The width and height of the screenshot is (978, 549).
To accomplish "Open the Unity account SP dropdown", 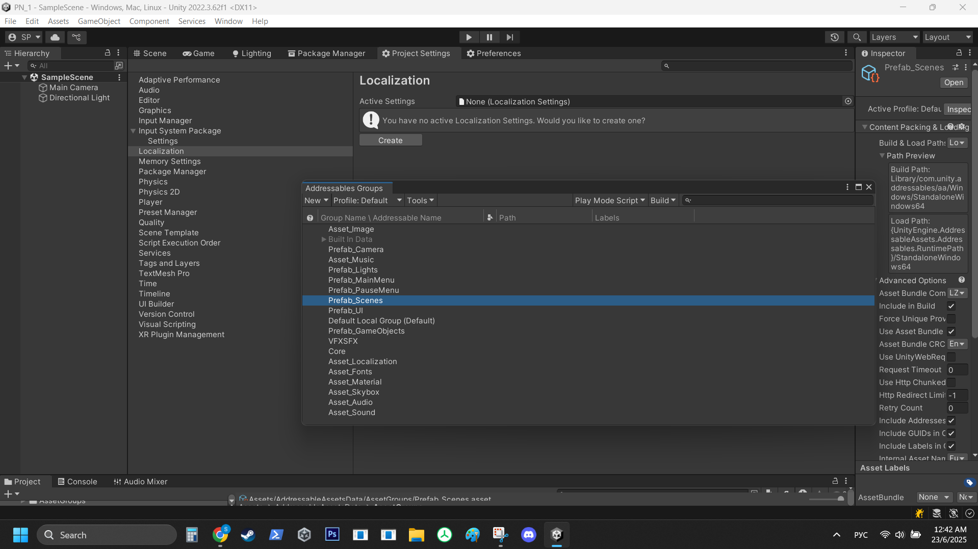I will click(x=24, y=37).
